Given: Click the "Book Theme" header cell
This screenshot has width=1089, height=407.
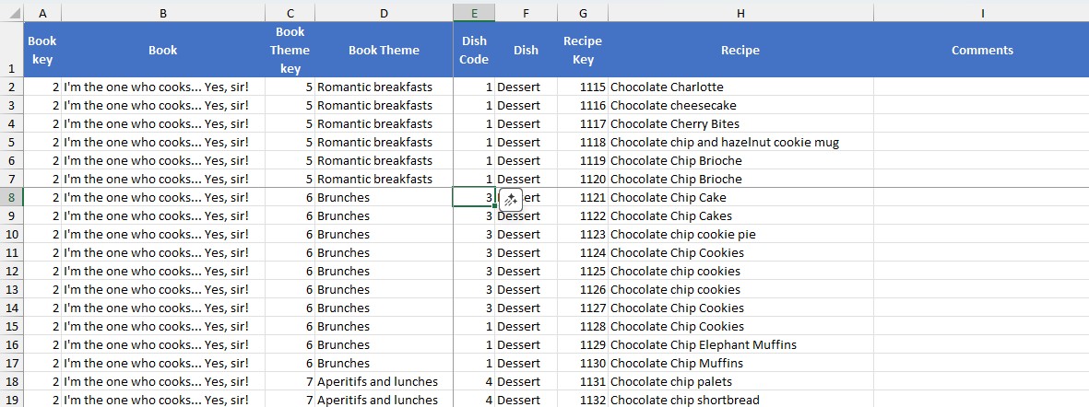Looking at the screenshot, I should [384, 51].
